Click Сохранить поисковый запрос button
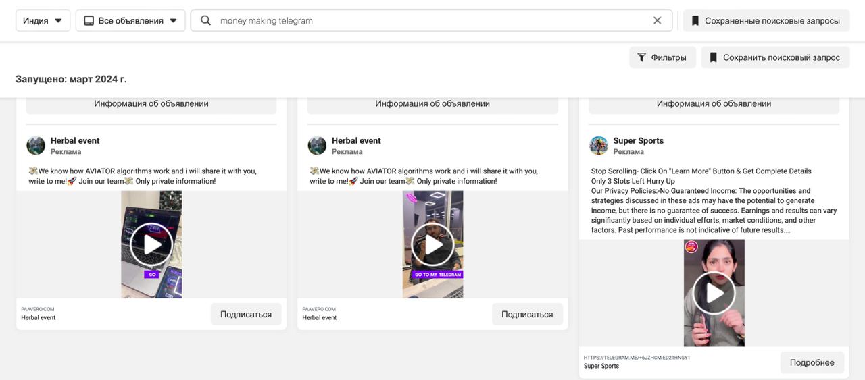This screenshot has height=380, width=865. (774, 57)
